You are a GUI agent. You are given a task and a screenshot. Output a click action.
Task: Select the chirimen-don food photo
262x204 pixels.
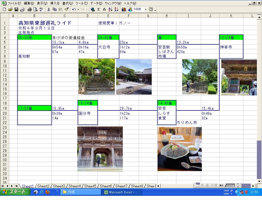(x=180, y=149)
